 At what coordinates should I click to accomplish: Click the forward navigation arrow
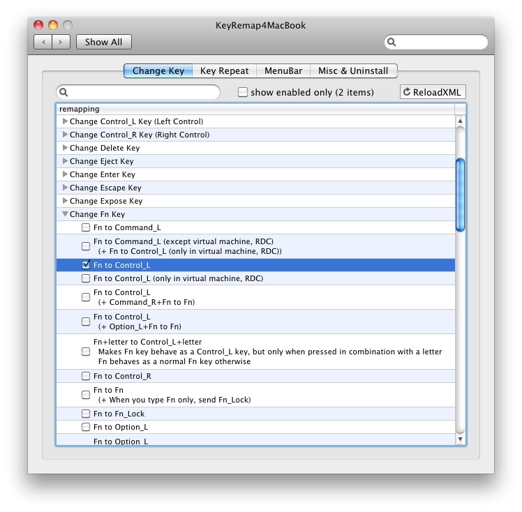click(x=61, y=42)
